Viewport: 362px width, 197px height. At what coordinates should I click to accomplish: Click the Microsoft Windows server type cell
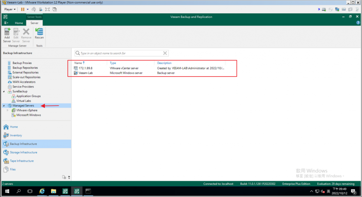[x=126, y=73]
